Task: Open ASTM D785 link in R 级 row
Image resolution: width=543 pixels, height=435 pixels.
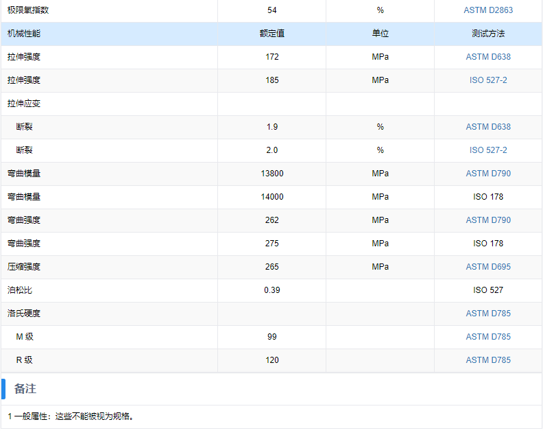Action: click(x=488, y=360)
